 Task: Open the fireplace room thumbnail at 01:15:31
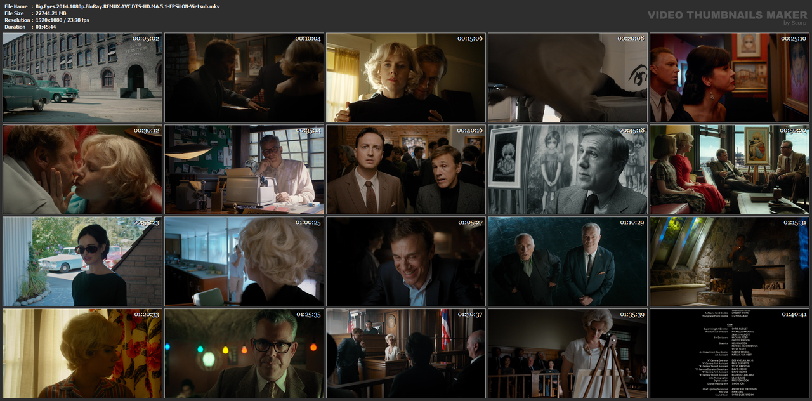pos(730,261)
